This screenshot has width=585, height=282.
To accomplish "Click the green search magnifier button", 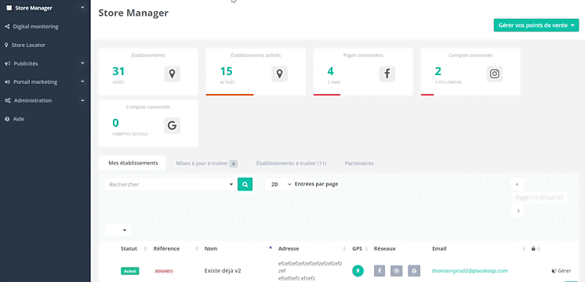I will (245, 184).
